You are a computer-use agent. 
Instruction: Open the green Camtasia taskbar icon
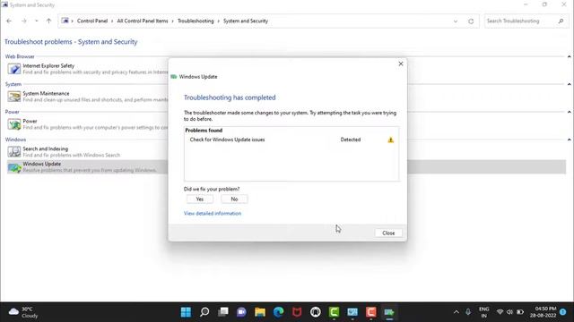[334, 312]
